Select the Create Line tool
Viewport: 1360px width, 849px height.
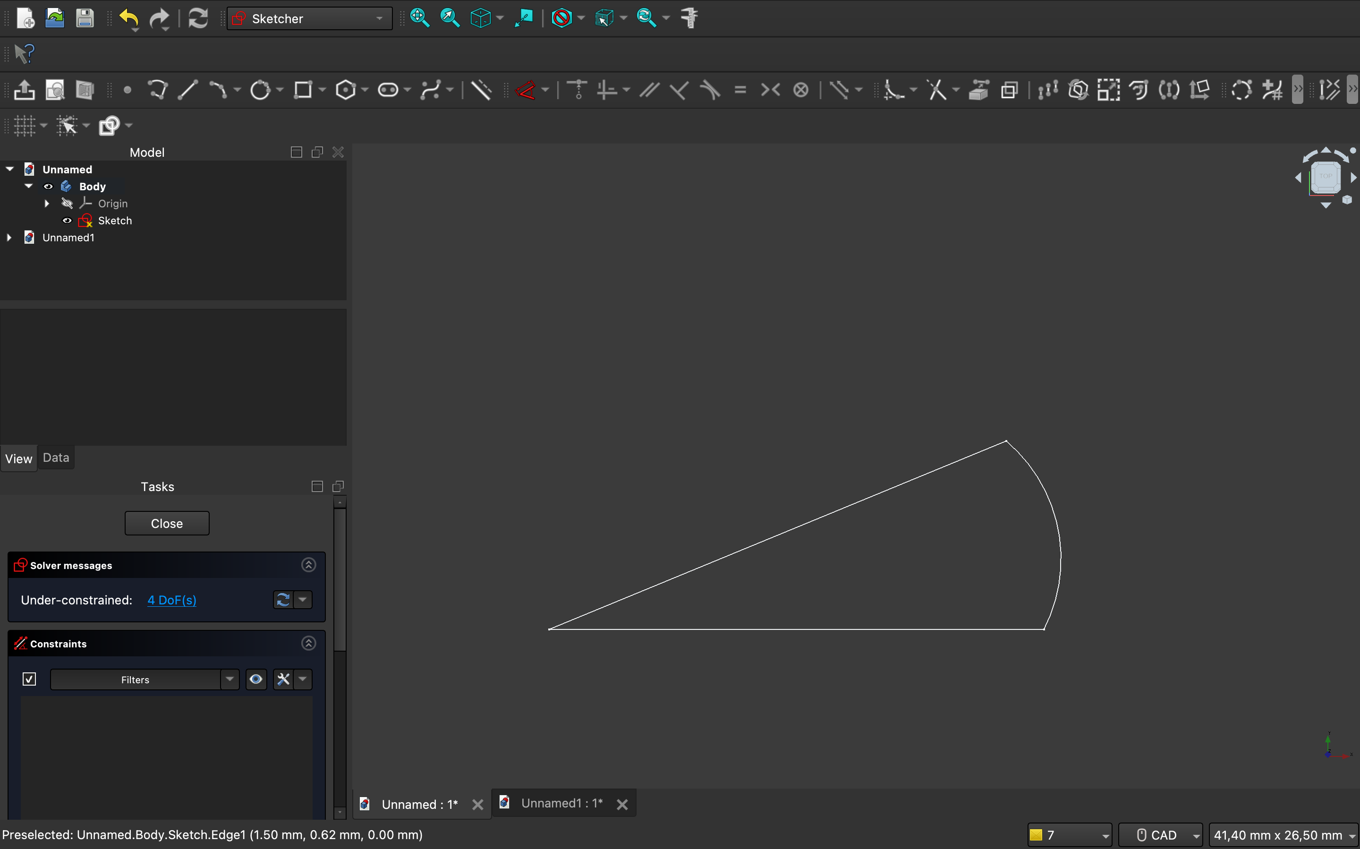(188, 90)
